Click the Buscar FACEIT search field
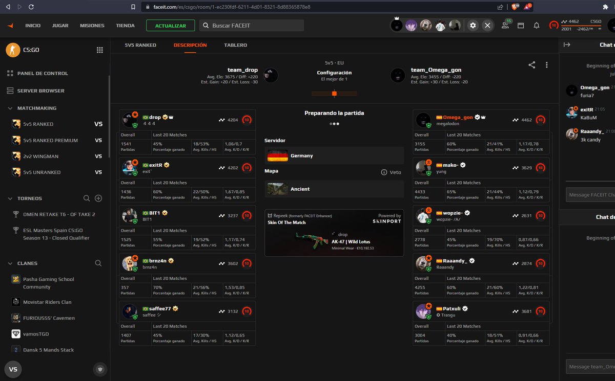This screenshot has height=381, width=615. pyautogui.click(x=251, y=26)
